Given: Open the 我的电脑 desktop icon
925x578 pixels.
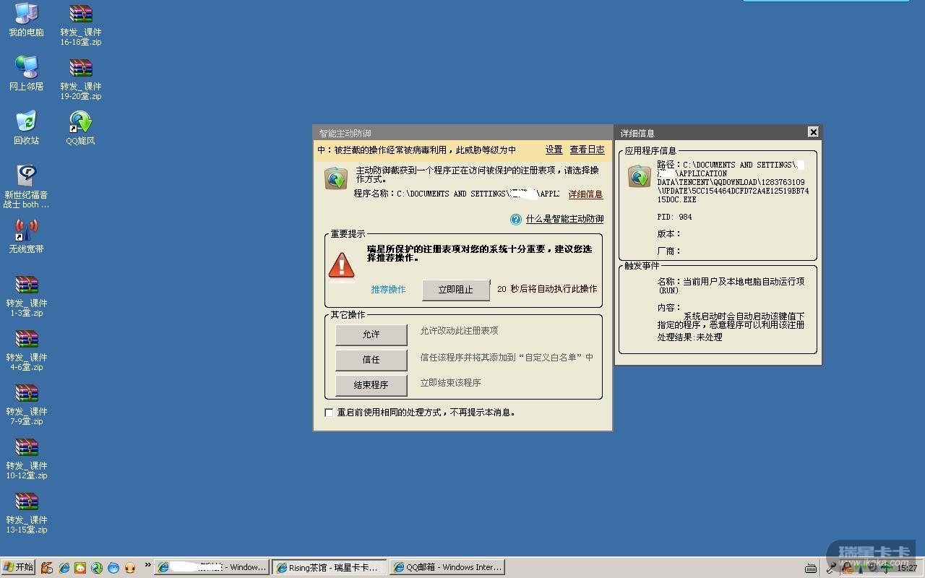Looking at the screenshot, I should click(x=26, y=20).
